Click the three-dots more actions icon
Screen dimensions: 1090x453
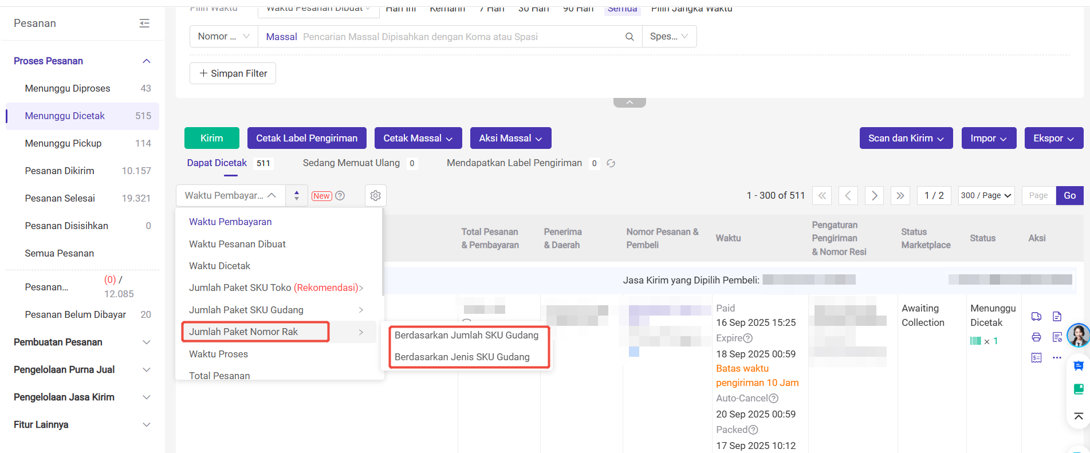click(x=1057, y=357)
